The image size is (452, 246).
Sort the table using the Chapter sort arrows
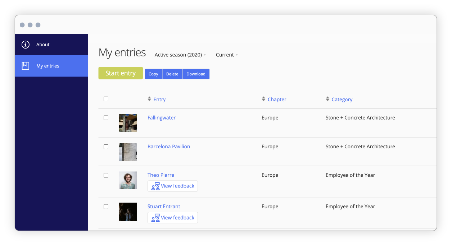263,99
